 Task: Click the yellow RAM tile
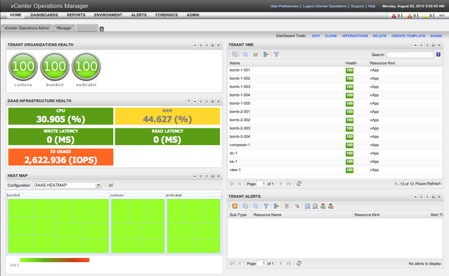coord(167,116)
